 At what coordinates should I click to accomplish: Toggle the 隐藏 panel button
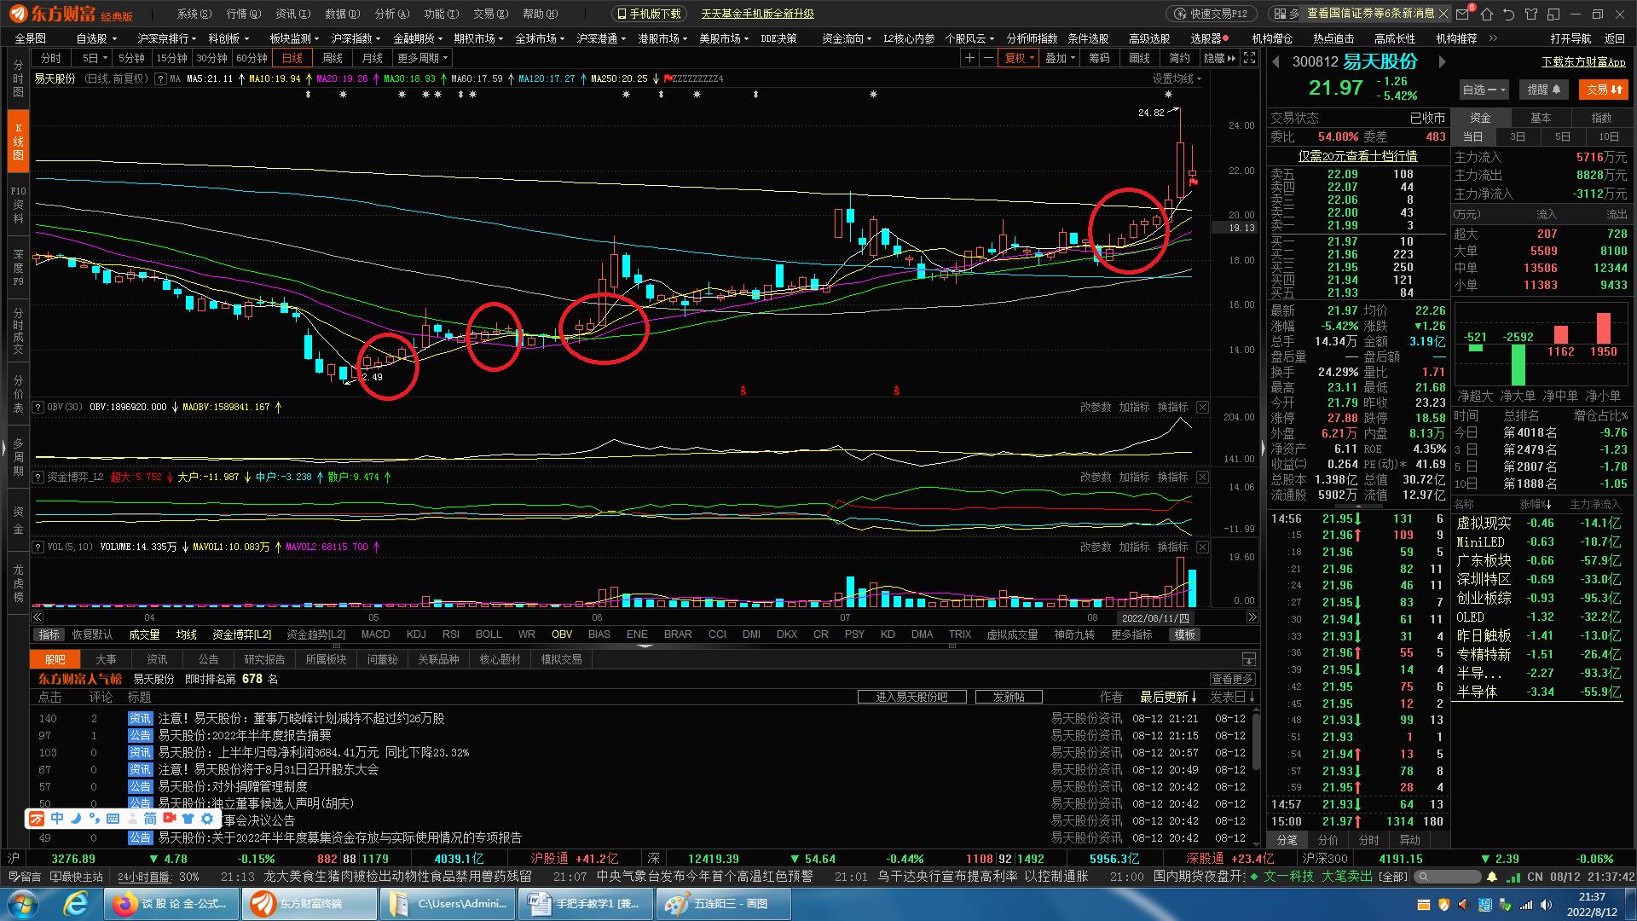[1219, 58]
